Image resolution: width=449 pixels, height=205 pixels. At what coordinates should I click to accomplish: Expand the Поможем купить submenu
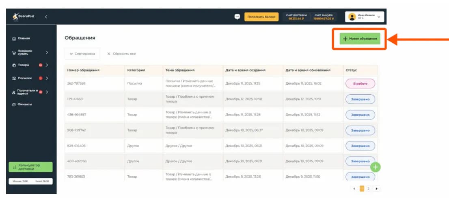47,52
